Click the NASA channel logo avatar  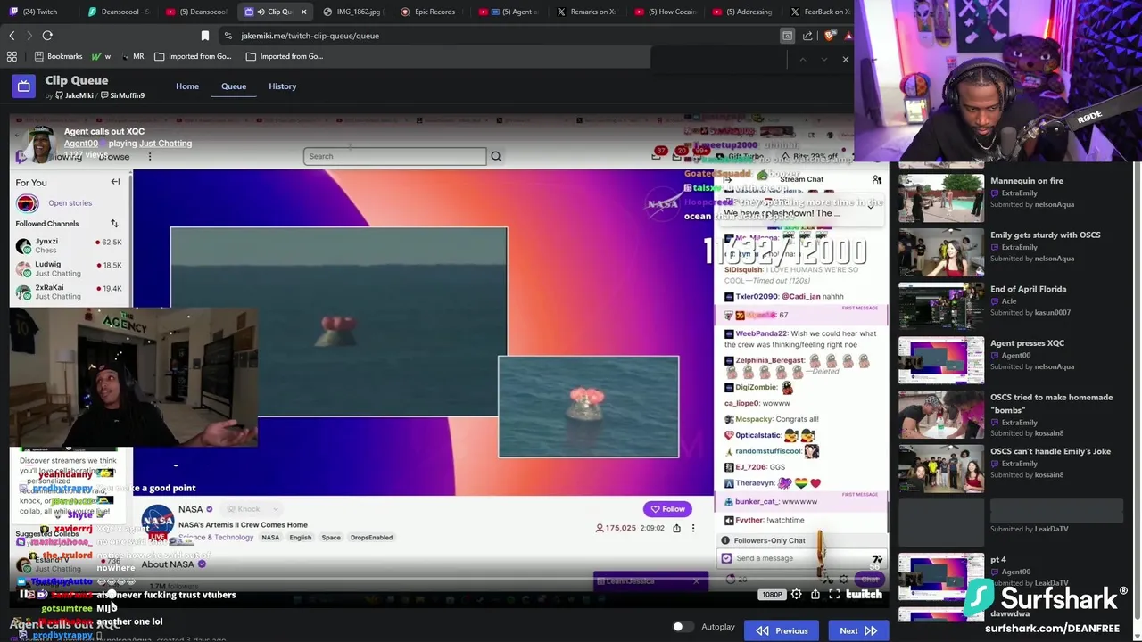158,520
